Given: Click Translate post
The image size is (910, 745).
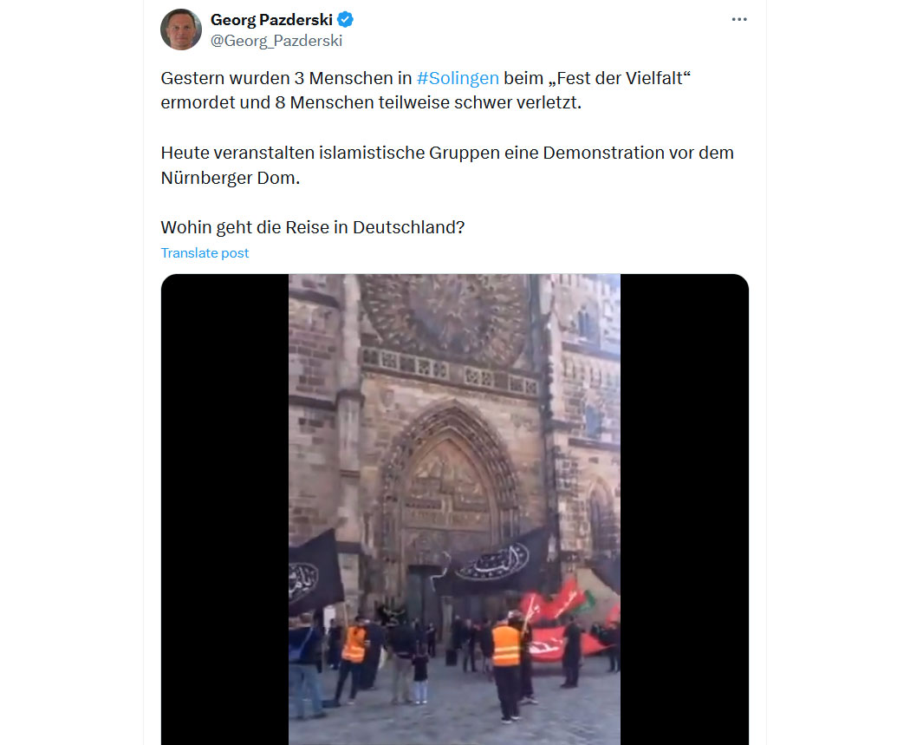Looking at the screenshot, I should pyautogui.click(x=205, y=252).
